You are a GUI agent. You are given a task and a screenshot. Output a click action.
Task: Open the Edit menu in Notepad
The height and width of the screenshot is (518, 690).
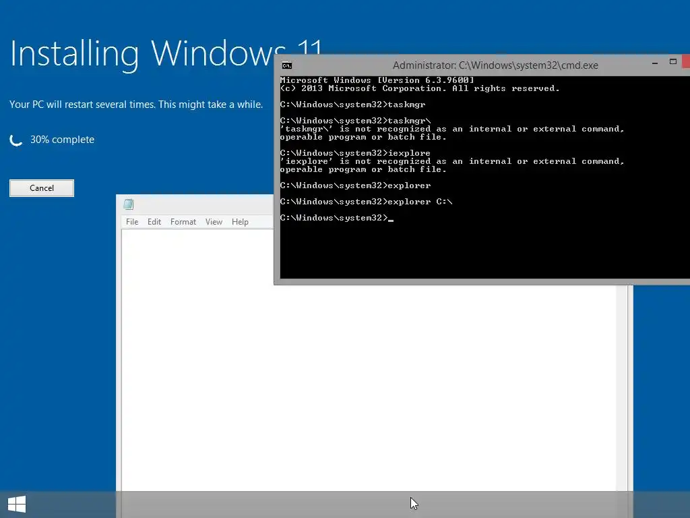tap(154, 221)
